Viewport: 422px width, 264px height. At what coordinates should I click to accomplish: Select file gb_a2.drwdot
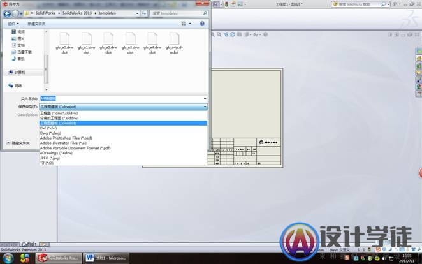[108, 43]
